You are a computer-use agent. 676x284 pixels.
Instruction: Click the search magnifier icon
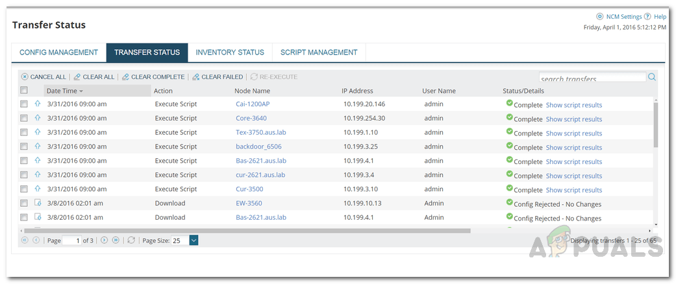(651, 77)
